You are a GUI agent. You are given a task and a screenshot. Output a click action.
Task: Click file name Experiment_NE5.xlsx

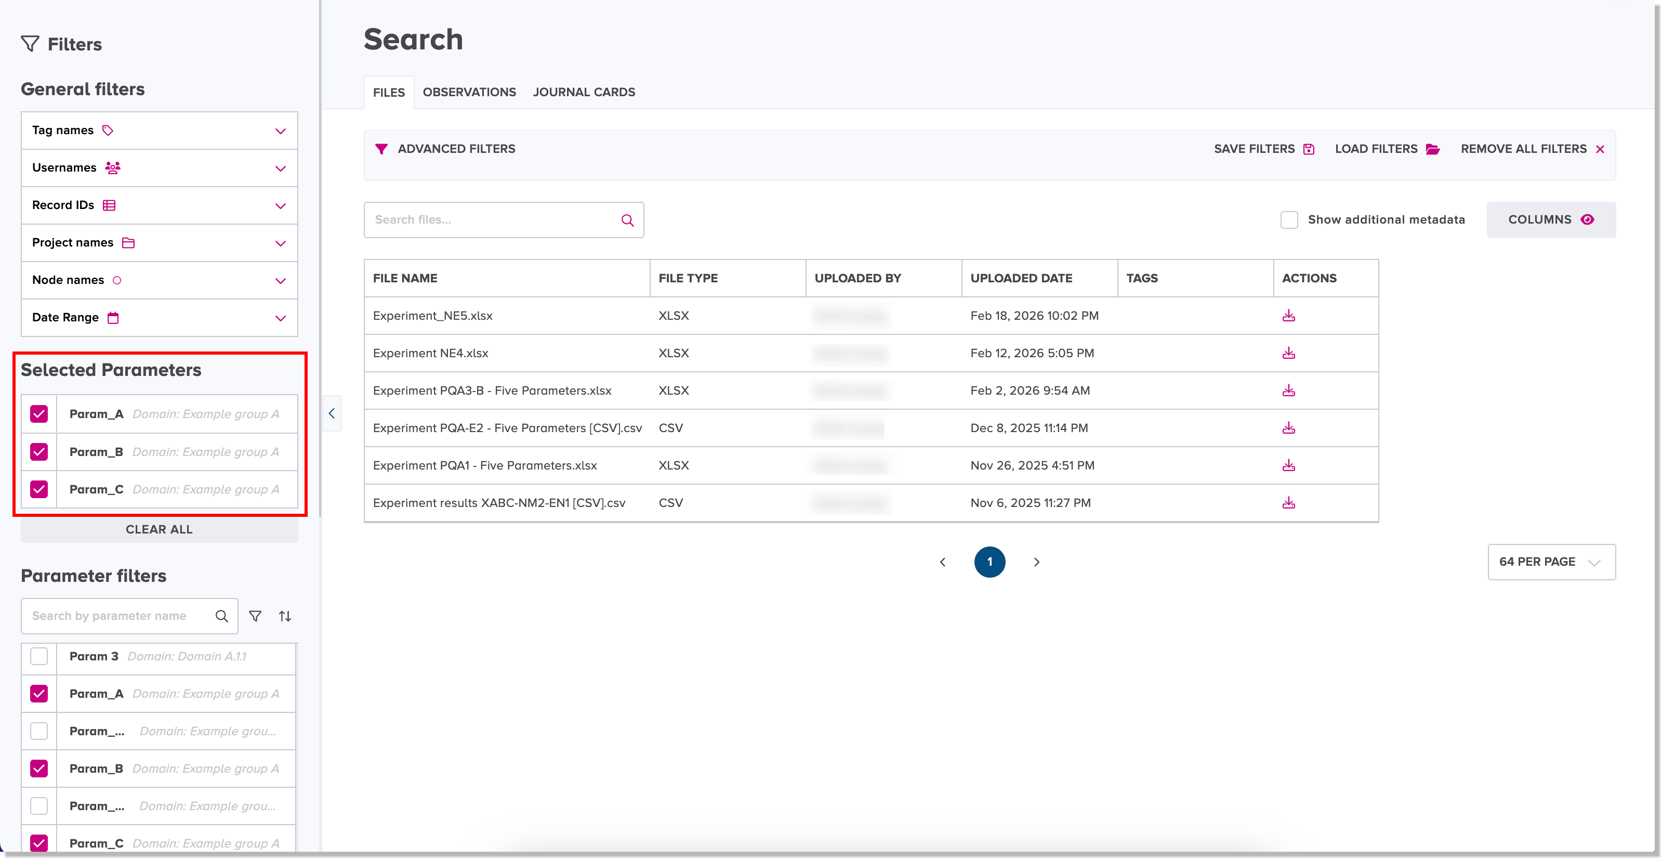click(x=432, y=316)
